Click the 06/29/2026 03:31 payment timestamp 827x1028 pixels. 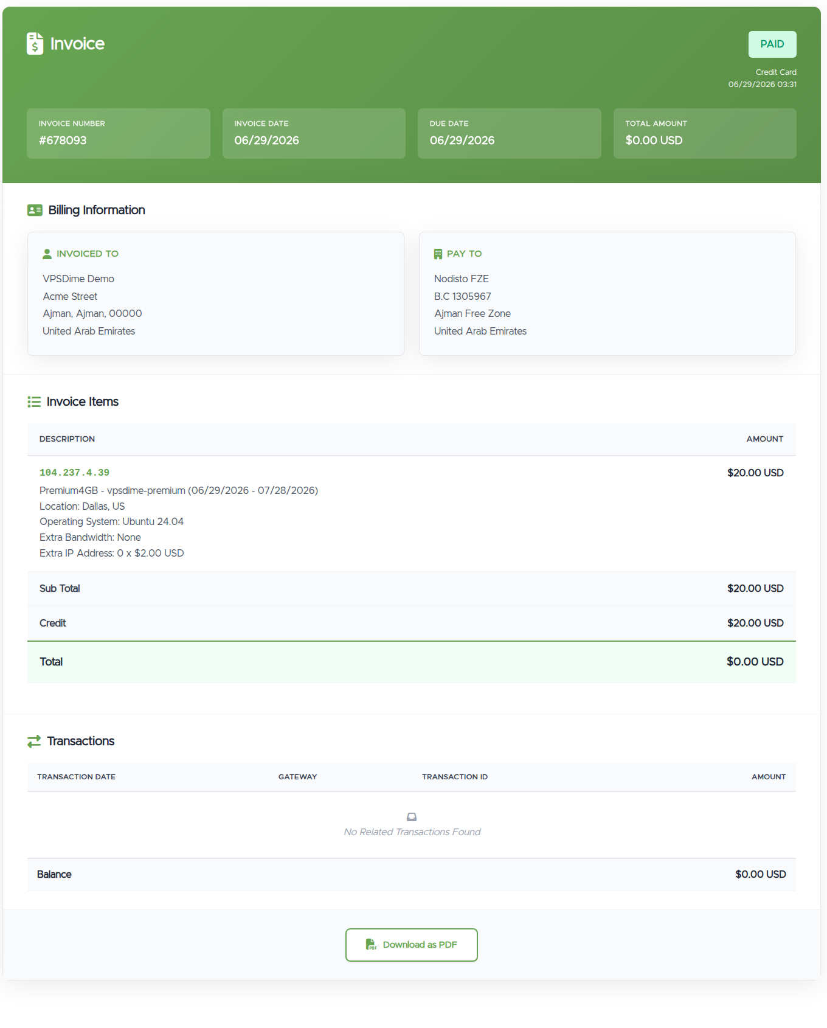pos(763,85)
